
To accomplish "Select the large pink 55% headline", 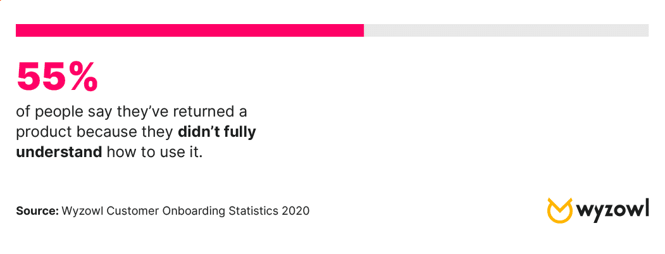I will [x=57, y=77].
